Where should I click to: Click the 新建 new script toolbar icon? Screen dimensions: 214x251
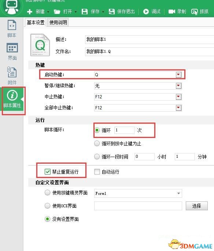coord(30,12)
